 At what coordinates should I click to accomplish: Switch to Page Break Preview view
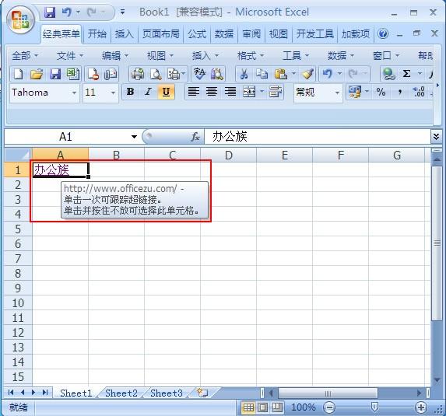[277, 407]
